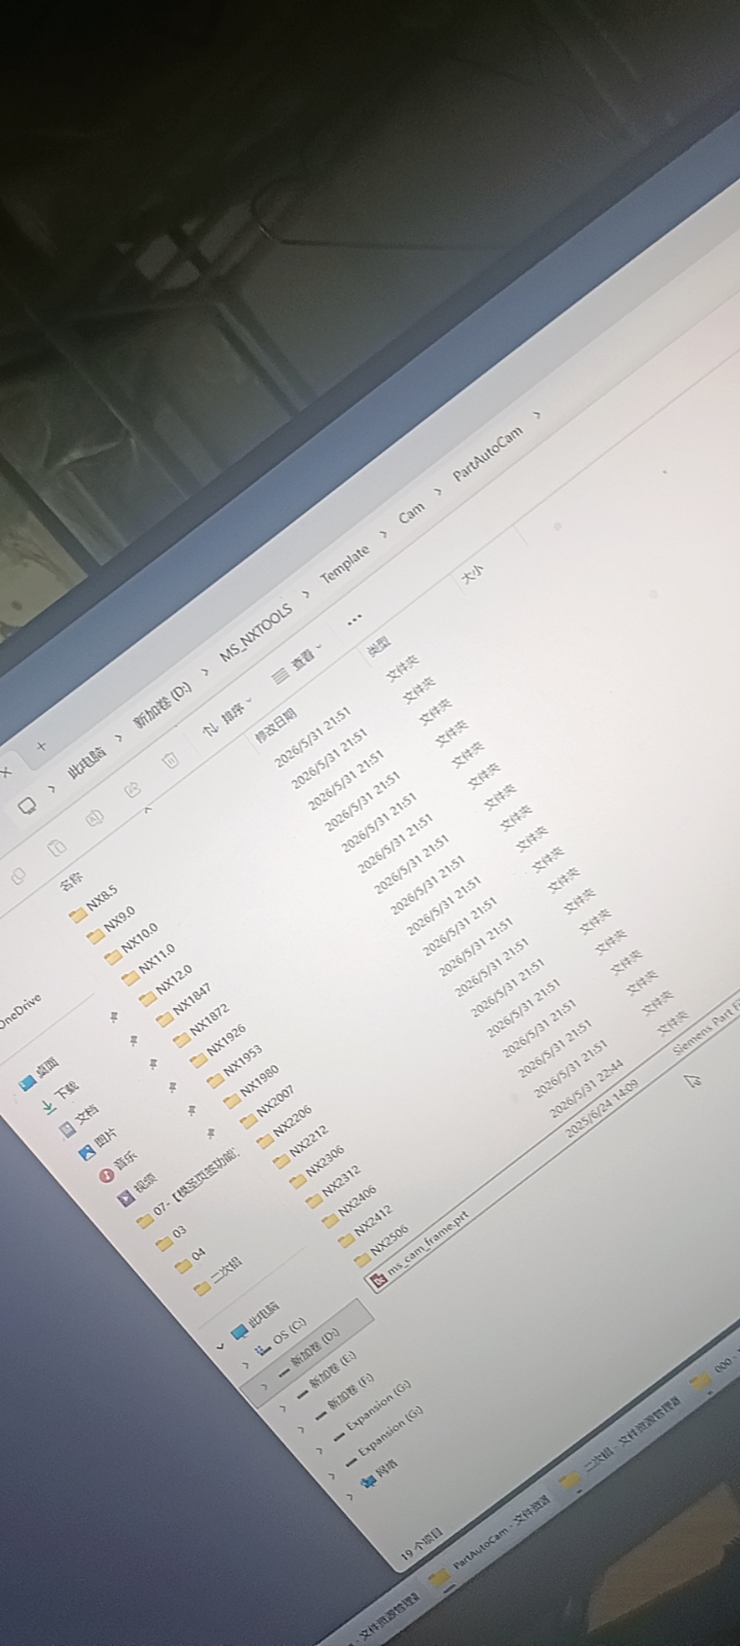Sort by the 修改日期 column header
740x1646 pixels.
(x=276, y=726)
